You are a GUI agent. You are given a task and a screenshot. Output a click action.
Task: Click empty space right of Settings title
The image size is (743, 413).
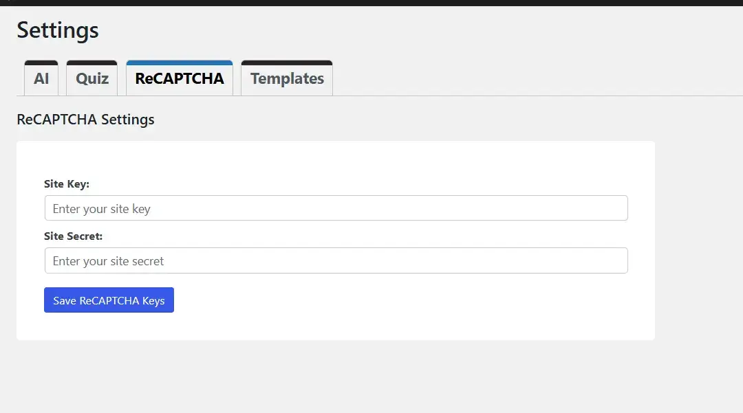click(413, 30)
